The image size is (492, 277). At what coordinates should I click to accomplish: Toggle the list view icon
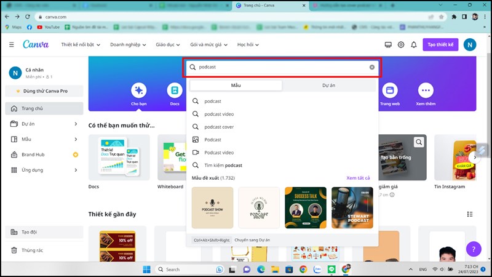(470, 214)
